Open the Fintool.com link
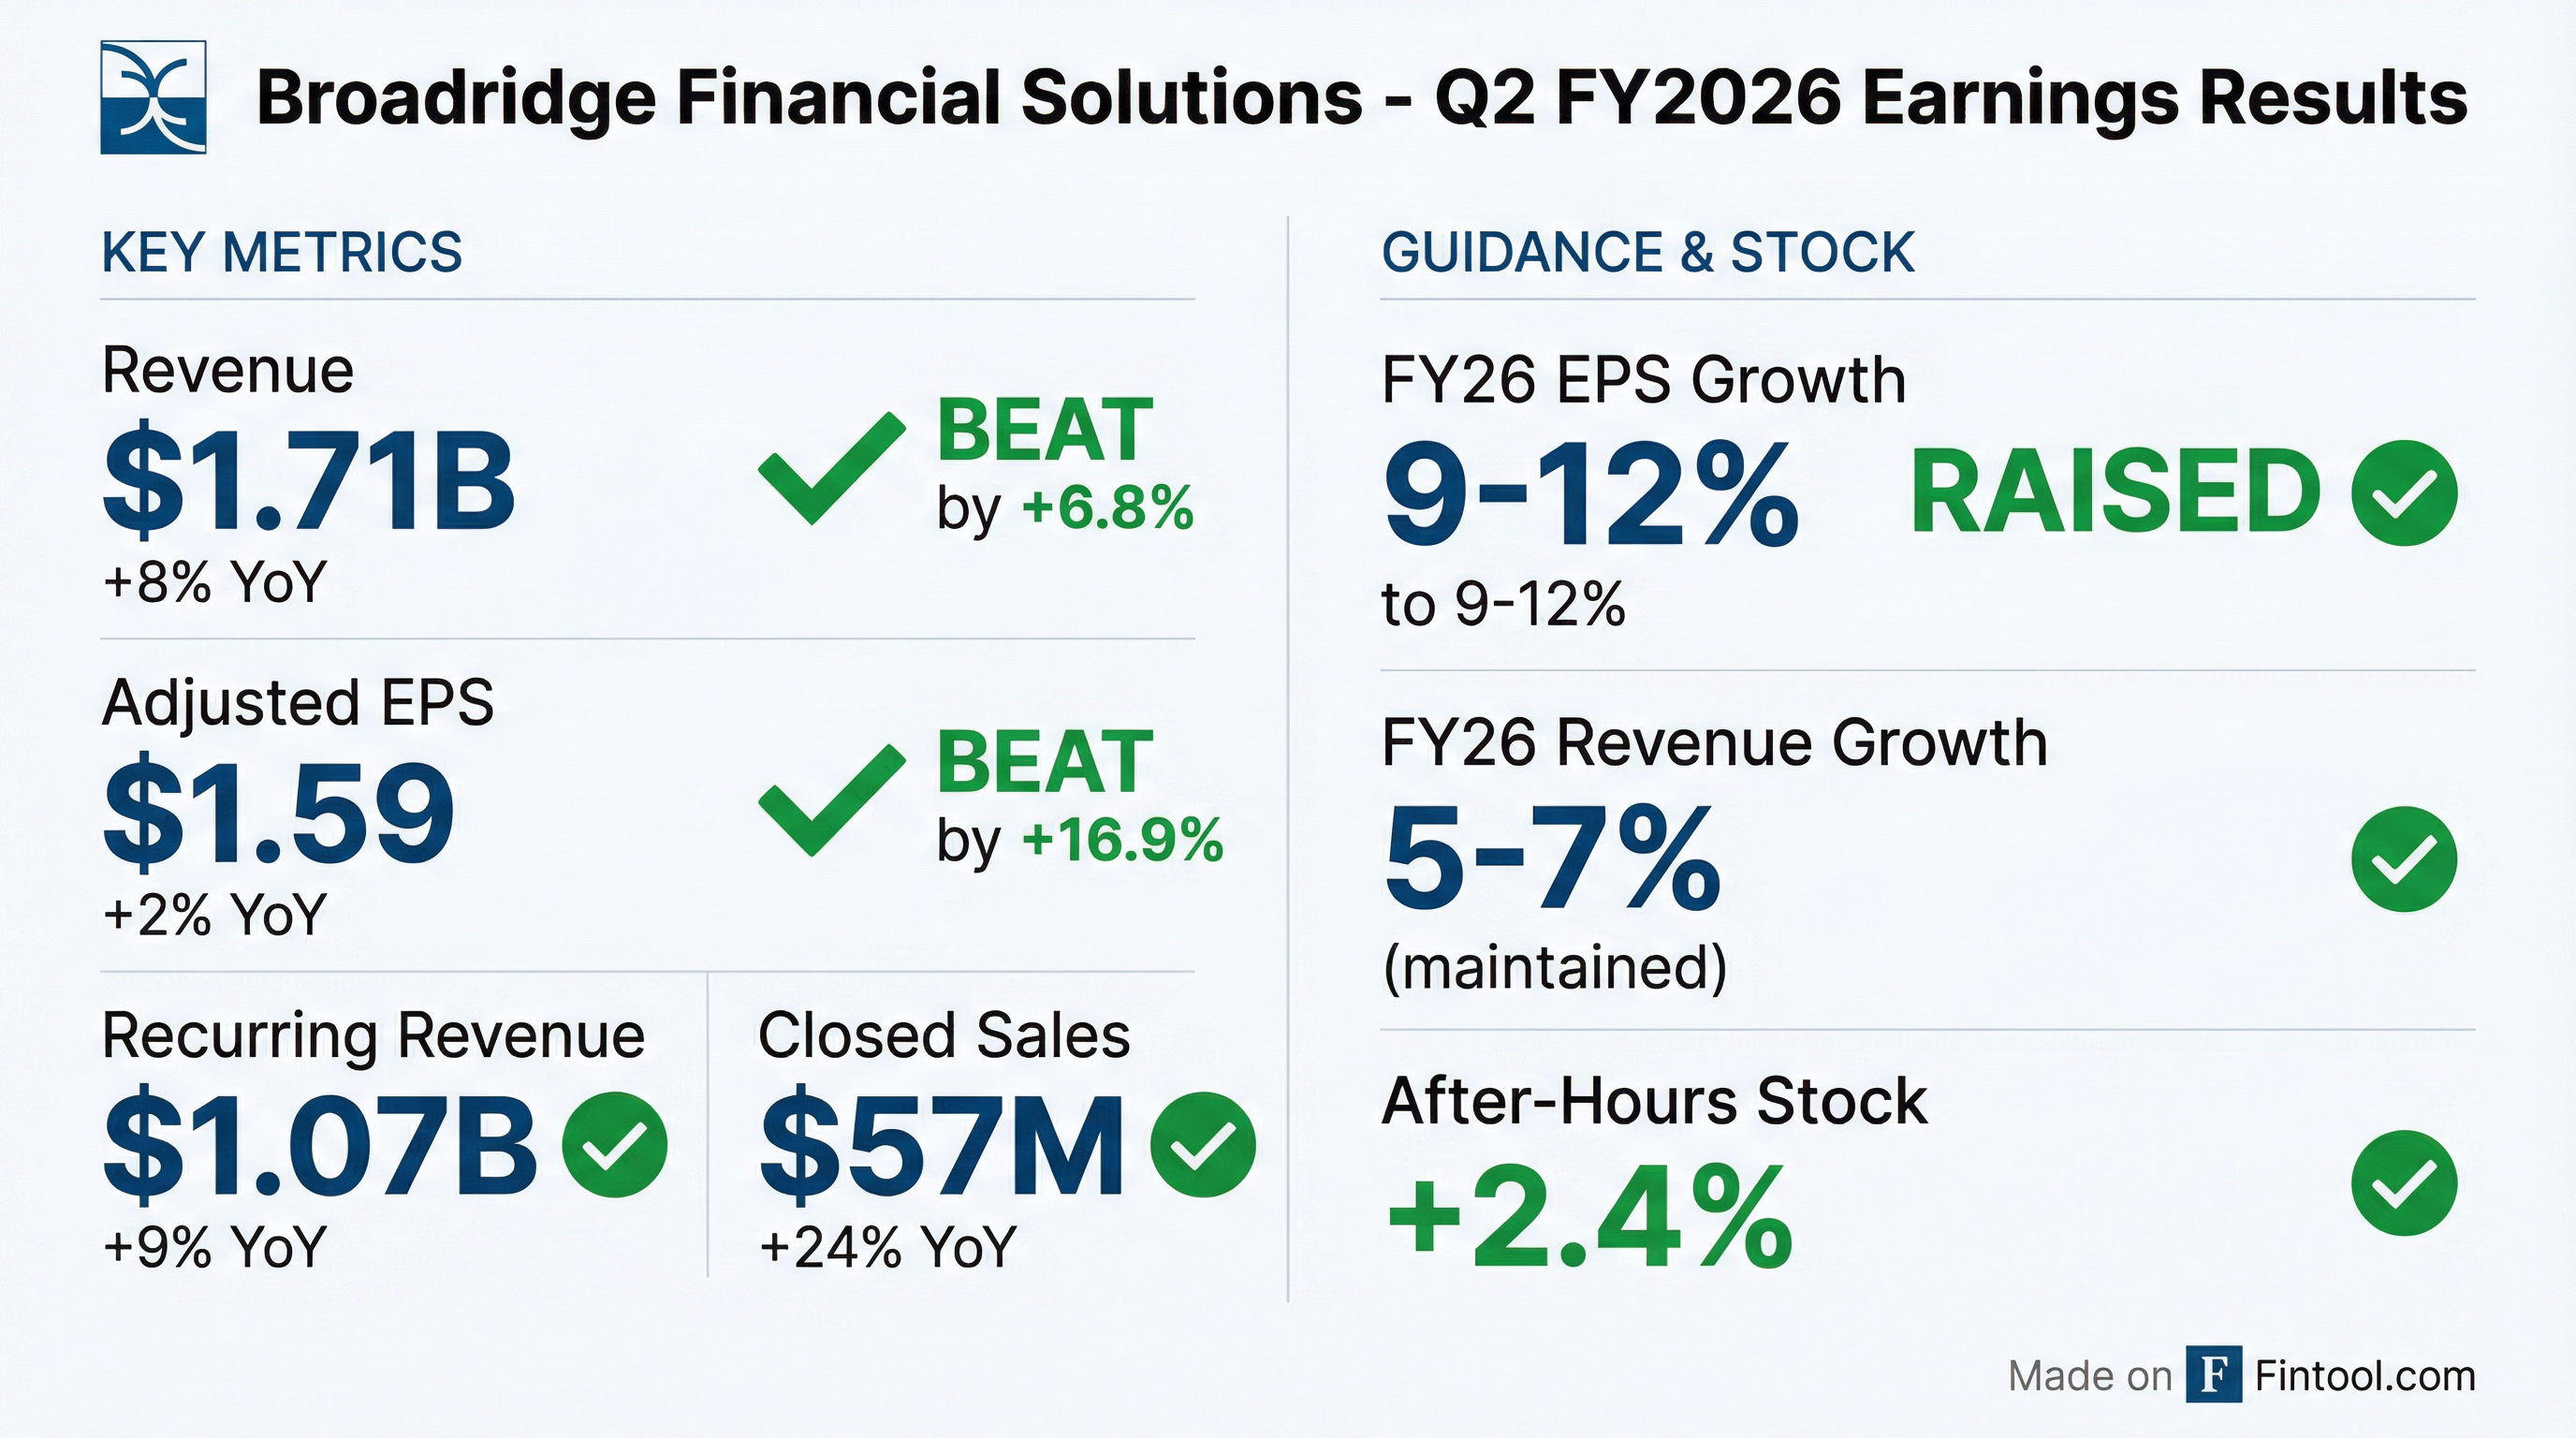Viewport: 2576px width, 1438px height. coord(2365,1376)
